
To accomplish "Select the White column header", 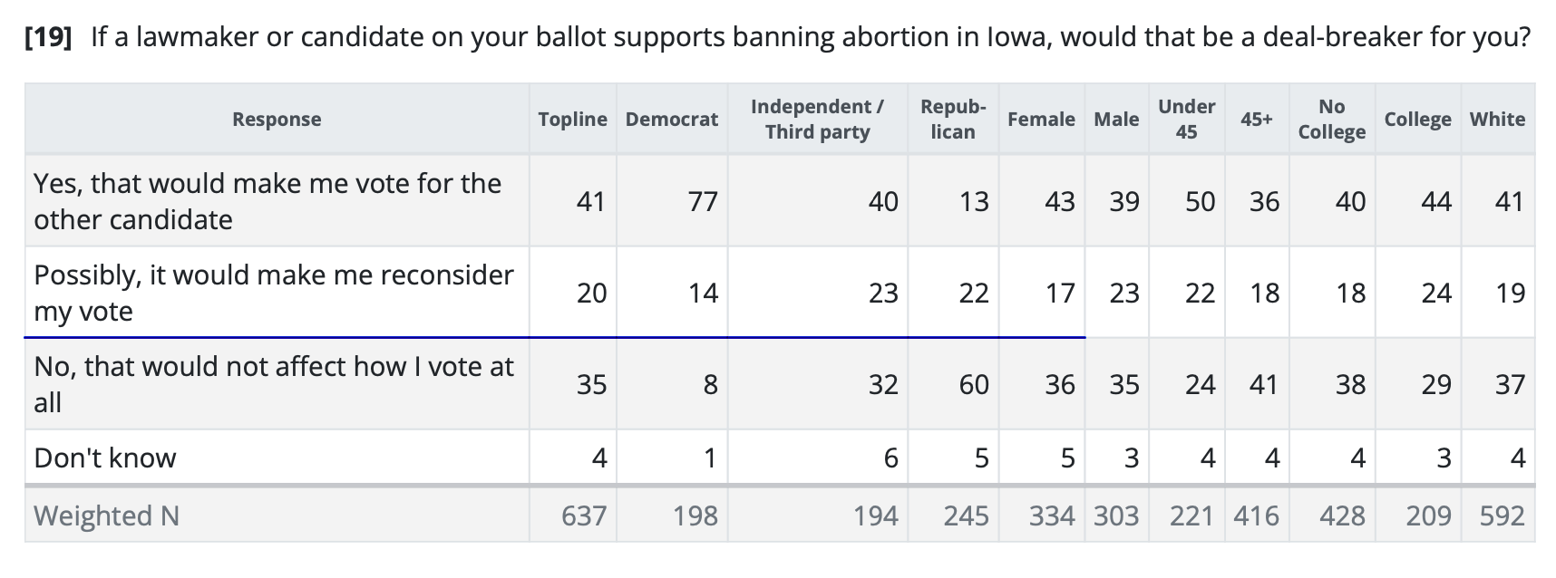I will 1497,120.
